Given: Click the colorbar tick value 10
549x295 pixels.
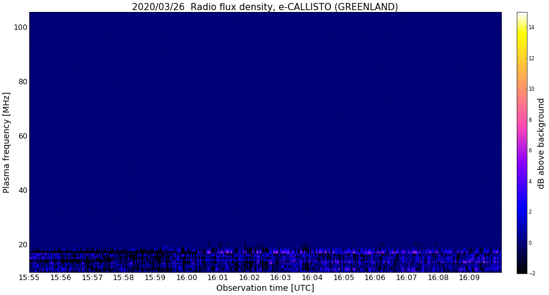Looking at the screenshot, I should click(x=532, y=89).
